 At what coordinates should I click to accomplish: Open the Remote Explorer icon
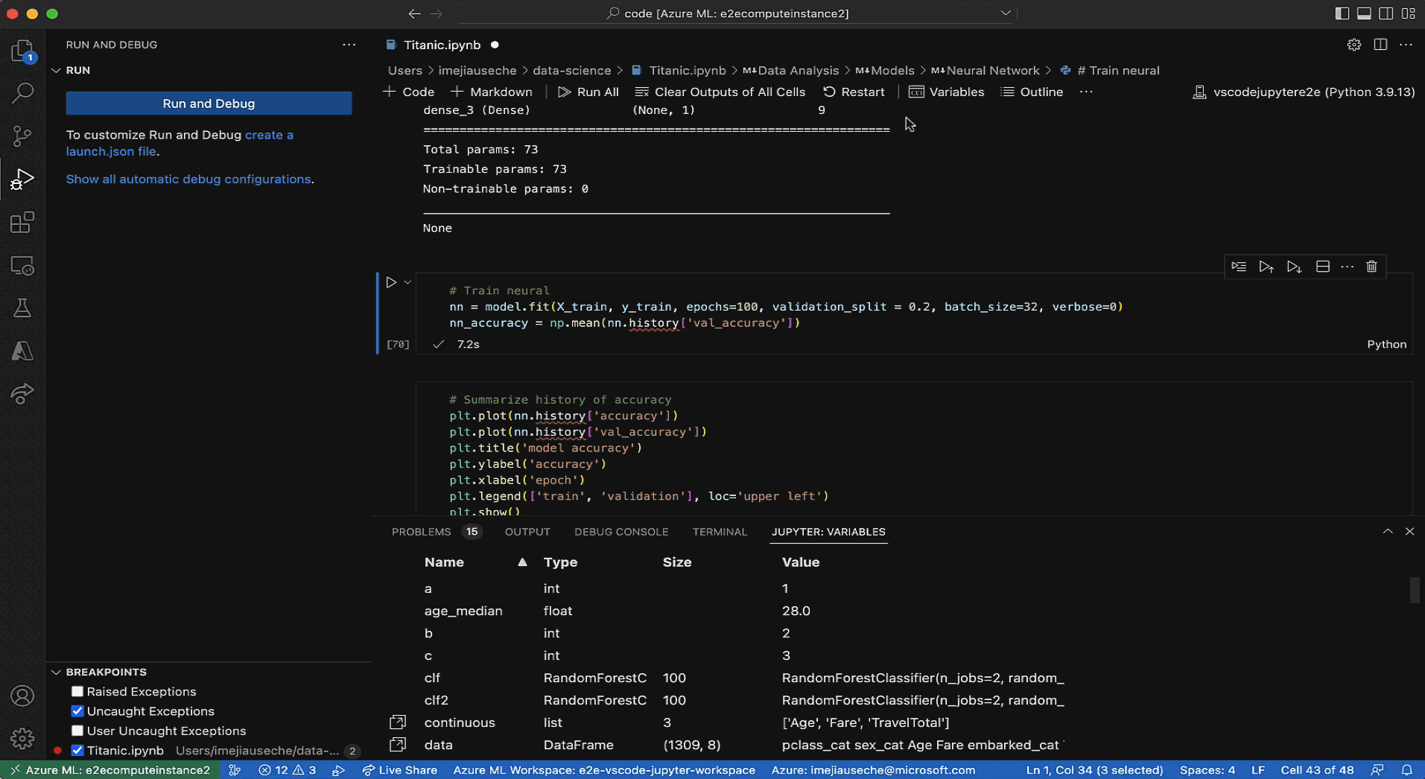click(22, 266)
